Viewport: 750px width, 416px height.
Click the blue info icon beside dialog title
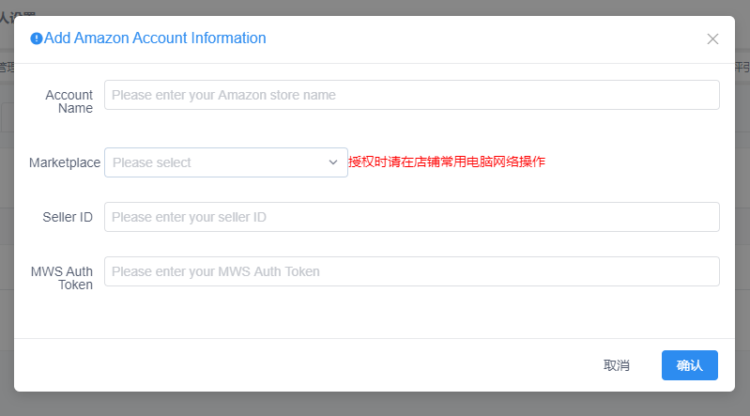tap(37, 39)
